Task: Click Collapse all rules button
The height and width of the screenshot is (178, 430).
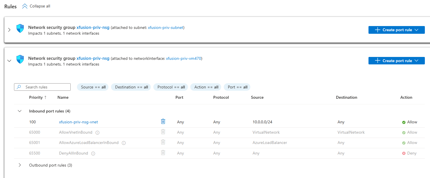Action: pyautogui.click(x=36, y=6)
